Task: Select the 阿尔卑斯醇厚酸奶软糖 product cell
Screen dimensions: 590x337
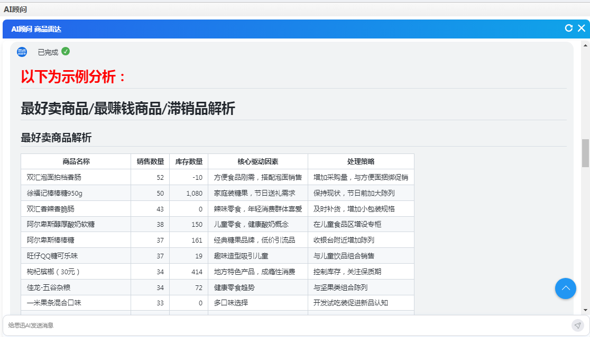Action: [76, 225]
